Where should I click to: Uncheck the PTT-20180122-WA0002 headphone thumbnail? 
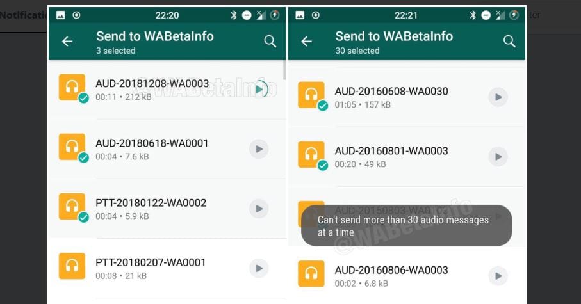[x=72, y=207]
